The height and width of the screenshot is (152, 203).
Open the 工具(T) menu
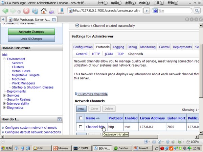pos(159,3)
